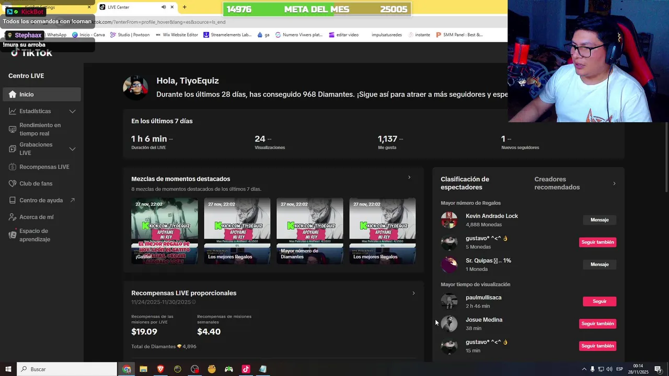Click Seguir también for gustavo with 5 Monedas
The image size is (669, 376).
click(597, 242)
